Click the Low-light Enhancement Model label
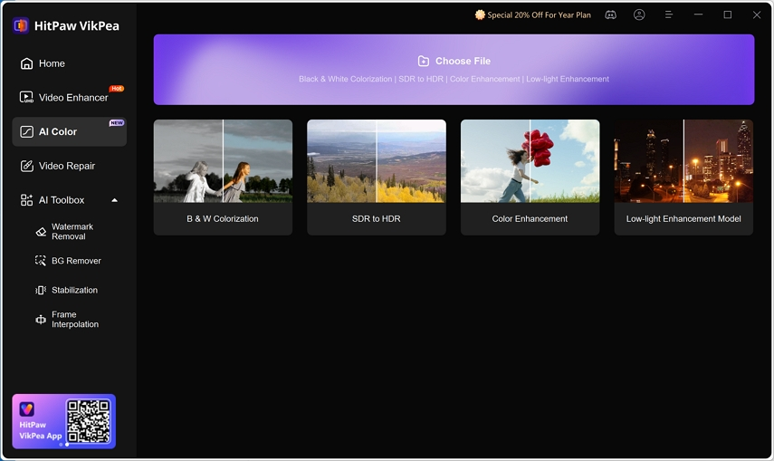This screenshot has width=774, height=461. 683,218
